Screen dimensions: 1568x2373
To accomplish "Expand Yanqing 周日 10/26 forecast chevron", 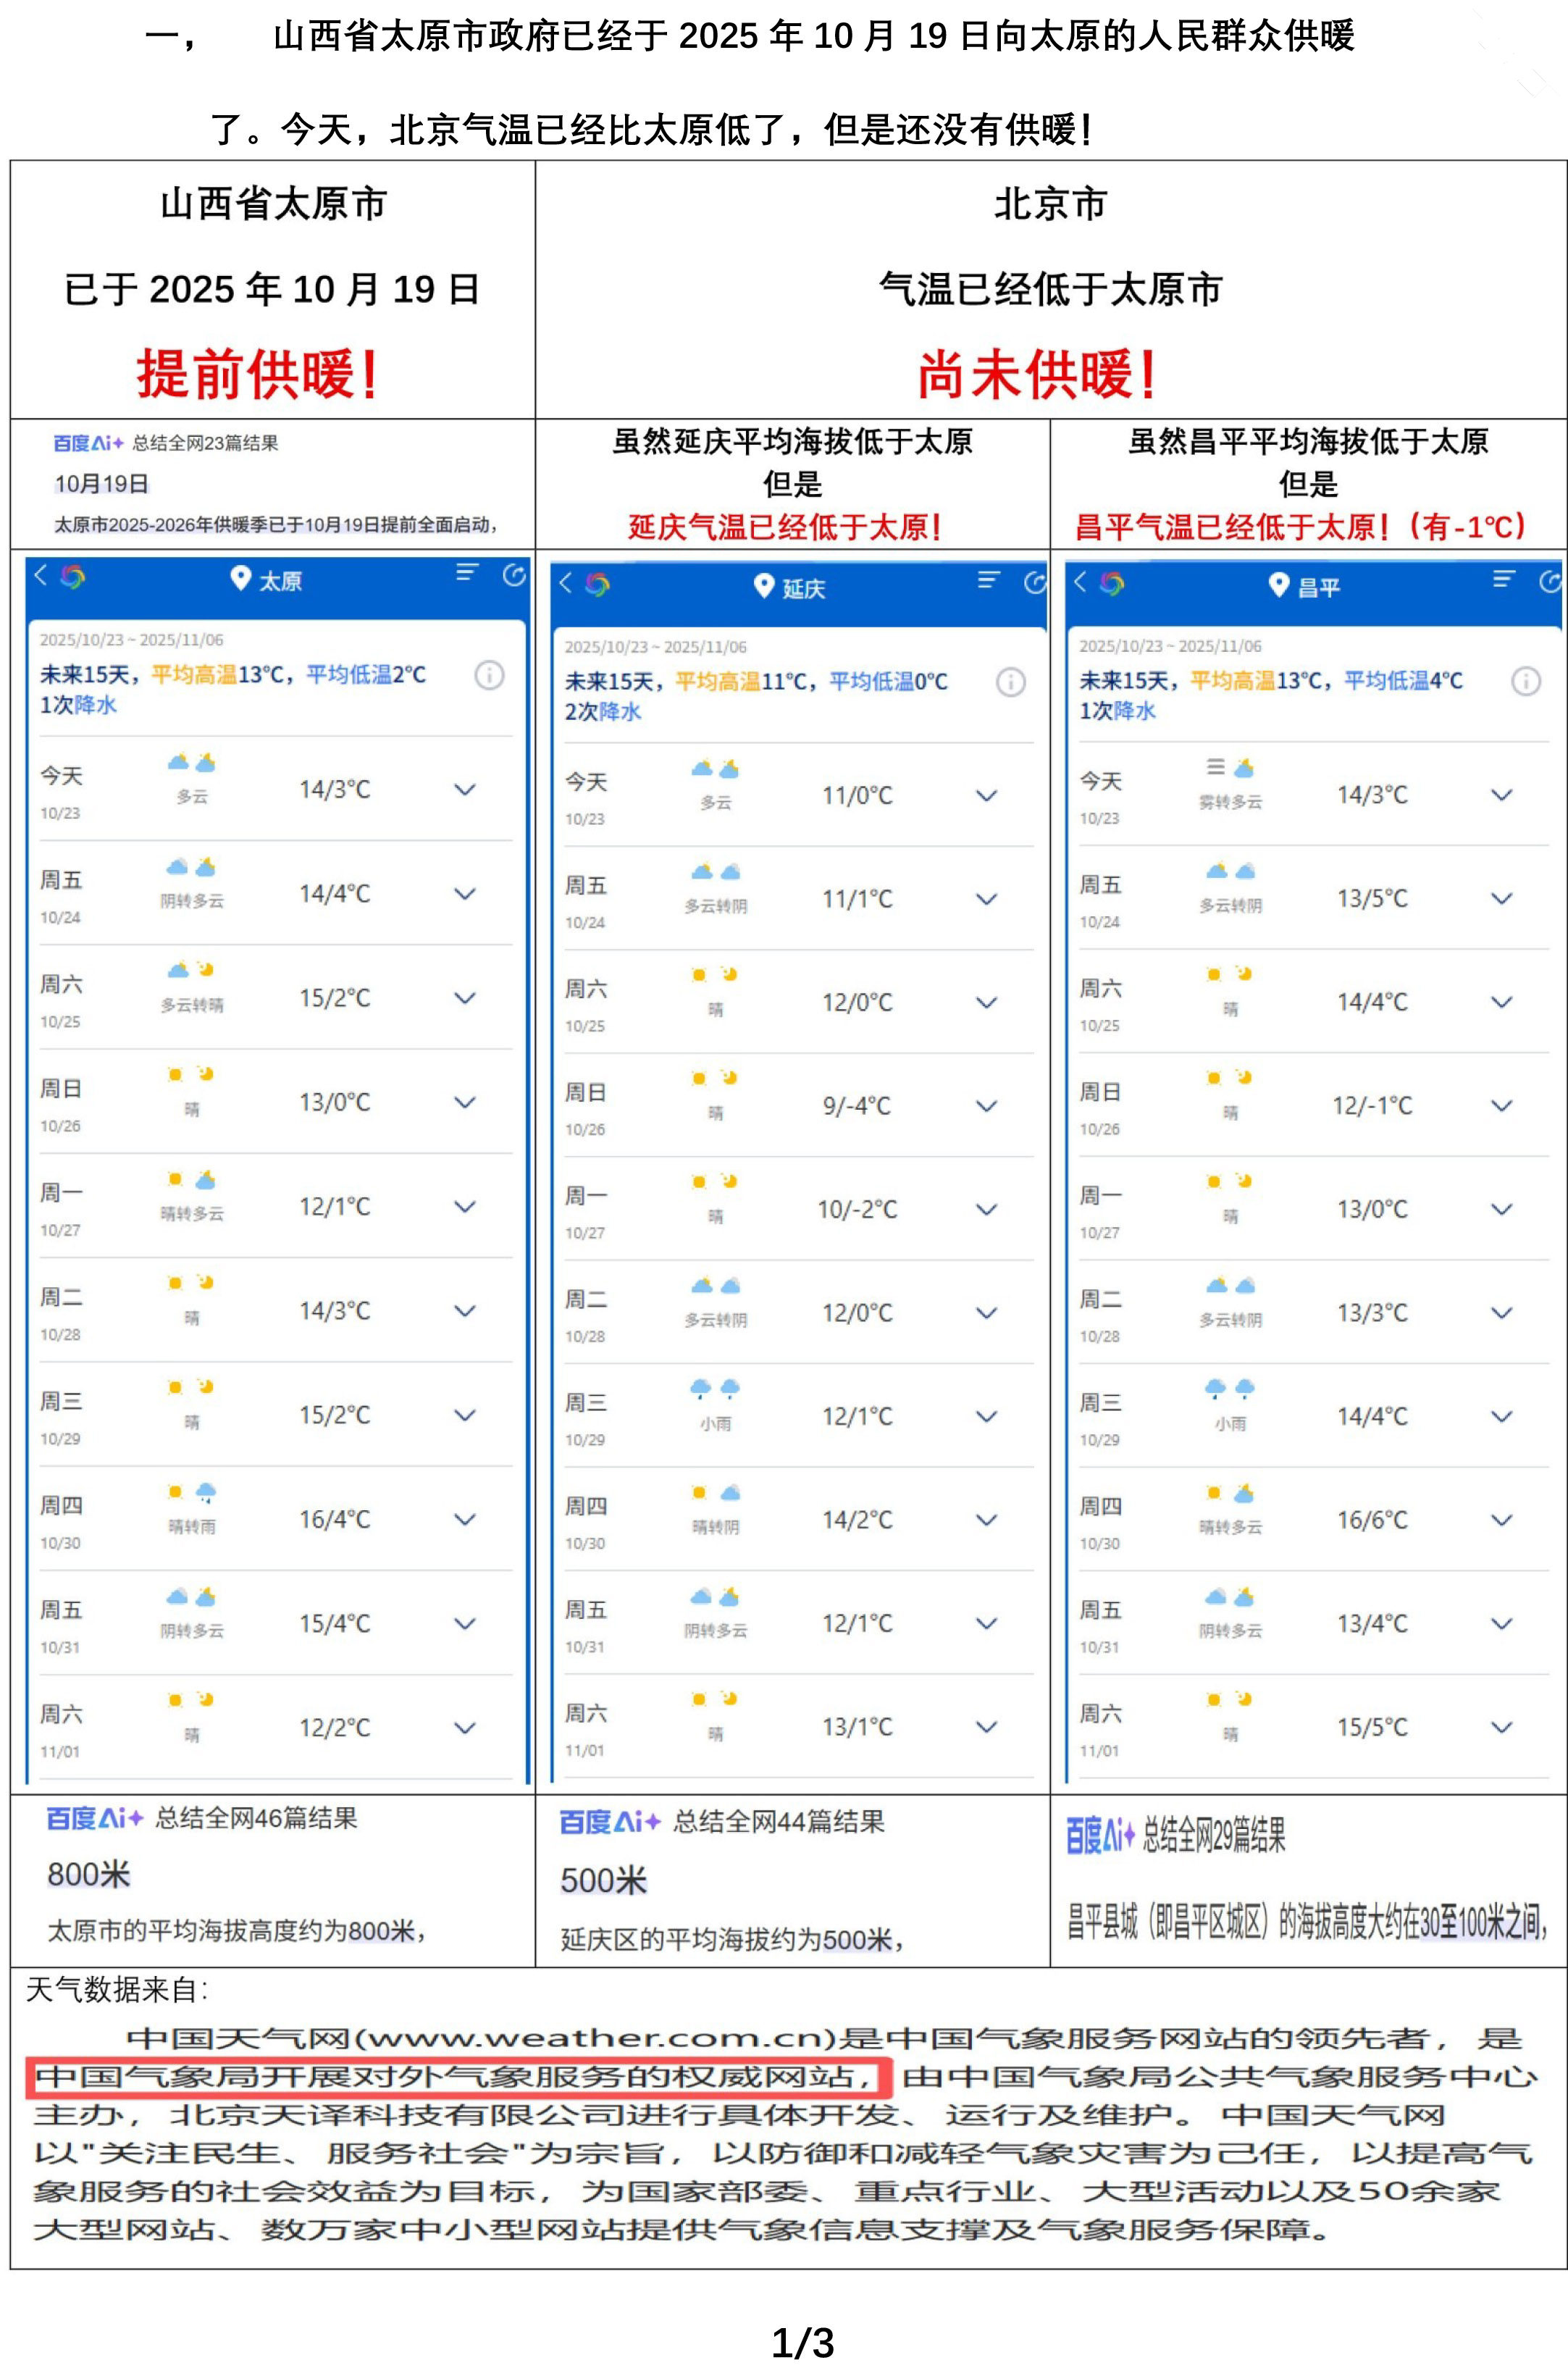I will click(x=986, y=1106).
